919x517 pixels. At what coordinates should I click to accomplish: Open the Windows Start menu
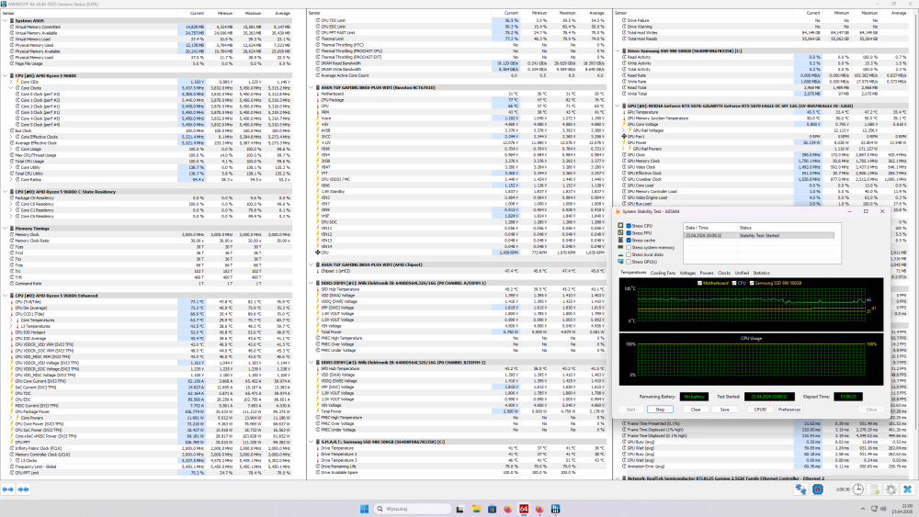click(x=364, y=509)
